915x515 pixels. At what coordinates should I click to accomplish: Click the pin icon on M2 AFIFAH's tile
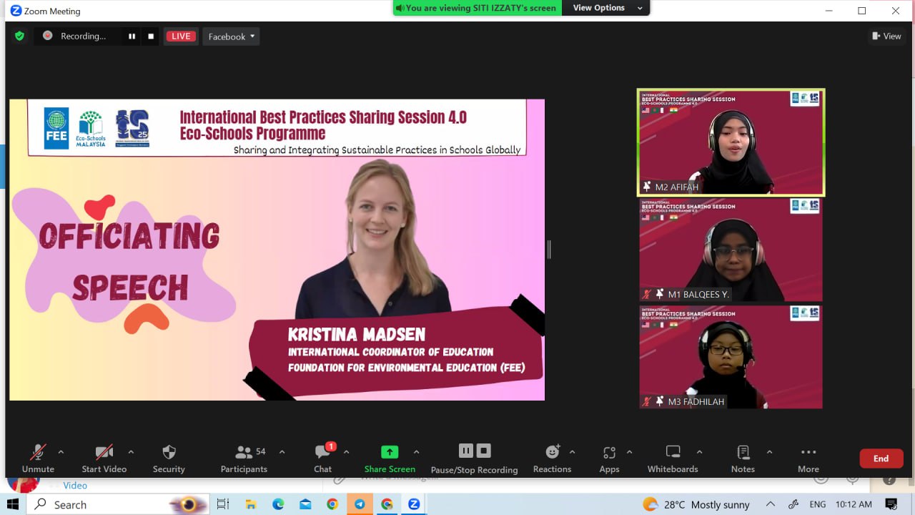click(647, 187)
